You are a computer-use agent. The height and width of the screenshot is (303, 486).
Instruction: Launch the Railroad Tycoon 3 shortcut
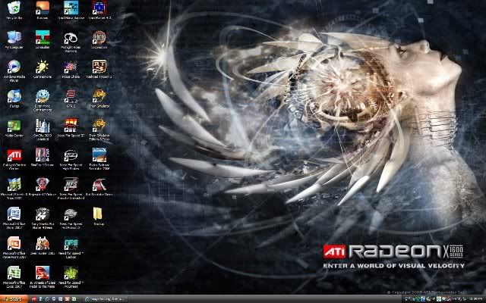(99, 67)
